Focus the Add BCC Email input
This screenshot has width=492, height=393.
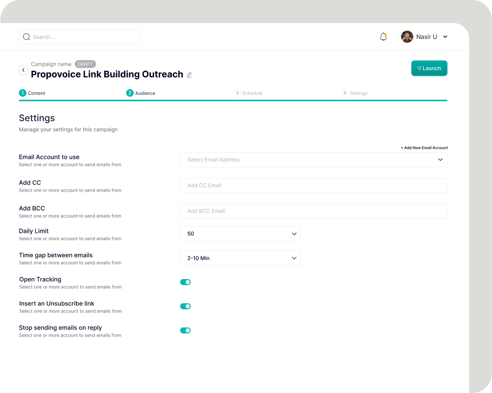[x=314, y=211]
